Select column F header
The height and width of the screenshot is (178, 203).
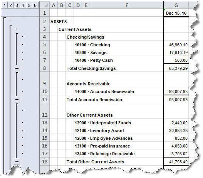pyautogui.click(x=127, y=5)
